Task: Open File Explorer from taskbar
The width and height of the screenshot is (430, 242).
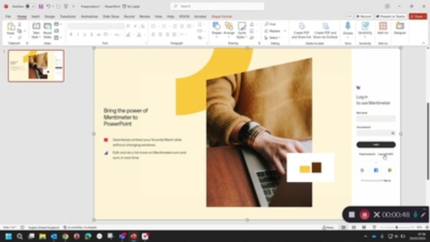Action: pos(43,236)
